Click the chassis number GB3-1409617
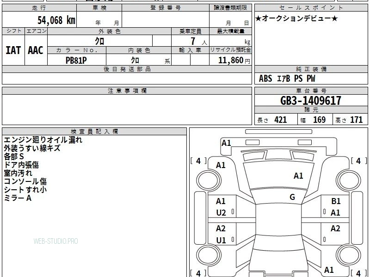 tap(311, 101)
